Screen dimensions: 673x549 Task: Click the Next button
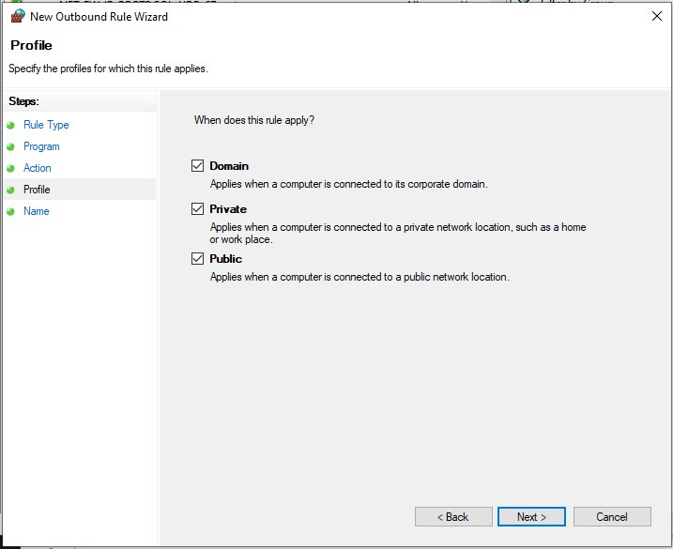pyautogui.click(x=531, y=517)
